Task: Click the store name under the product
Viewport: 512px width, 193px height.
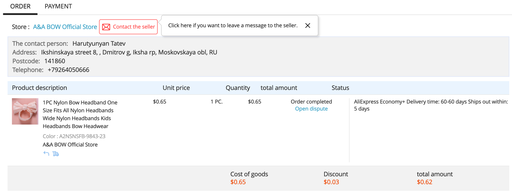Action: 70,144
